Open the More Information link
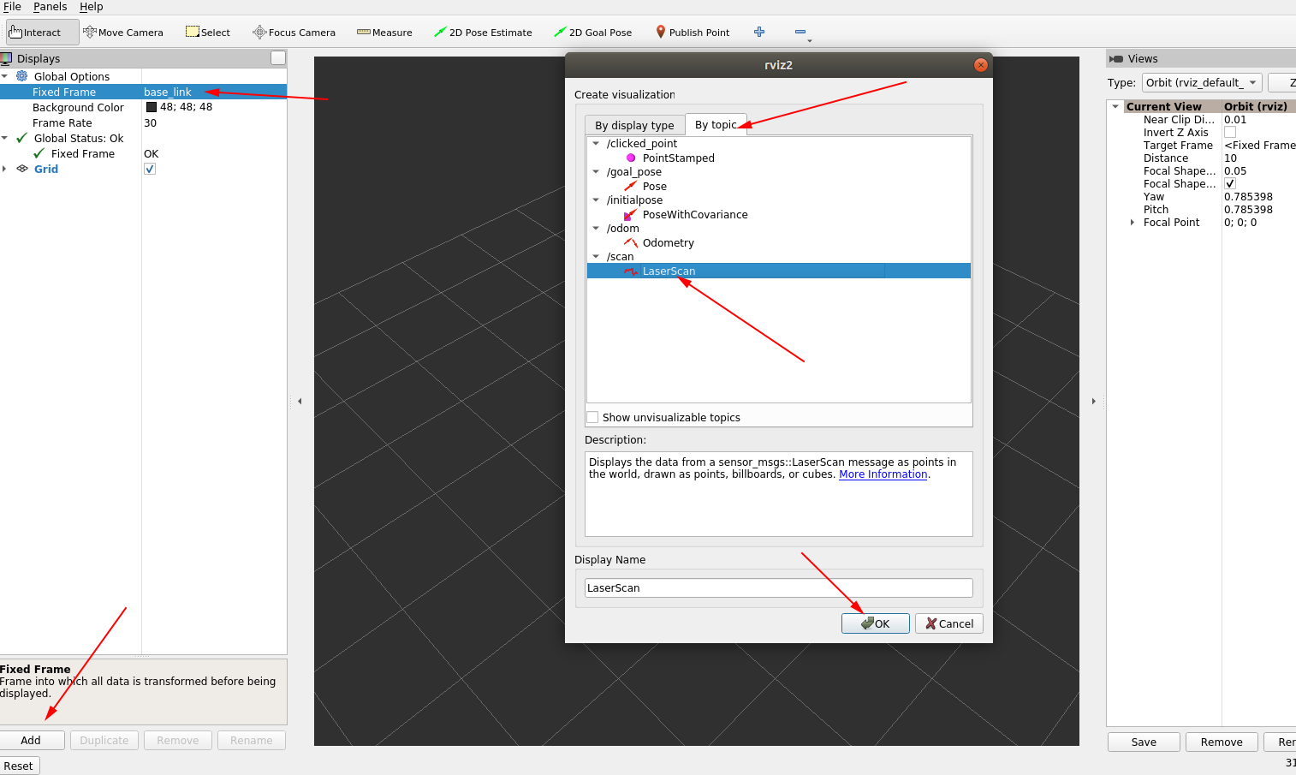 tap(883, 474)
